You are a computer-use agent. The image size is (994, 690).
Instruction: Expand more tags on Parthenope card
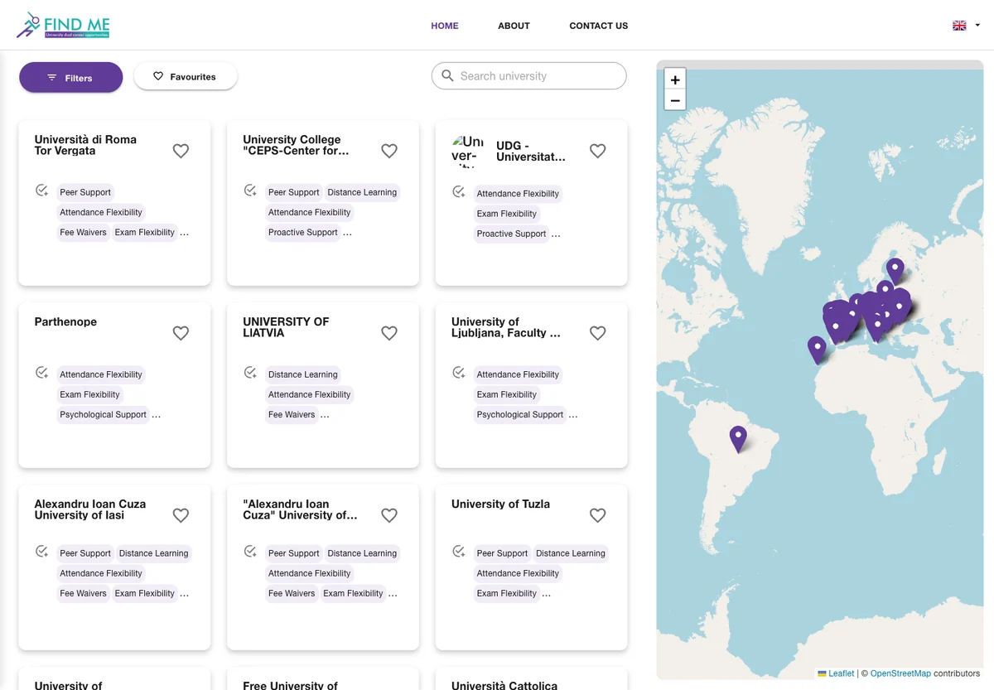[156, 415]
